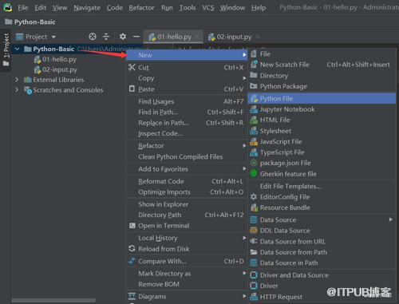Click the locate/scroll-from-source target icon
This screenshot has height=304, width=399.
tap(93, 37)
